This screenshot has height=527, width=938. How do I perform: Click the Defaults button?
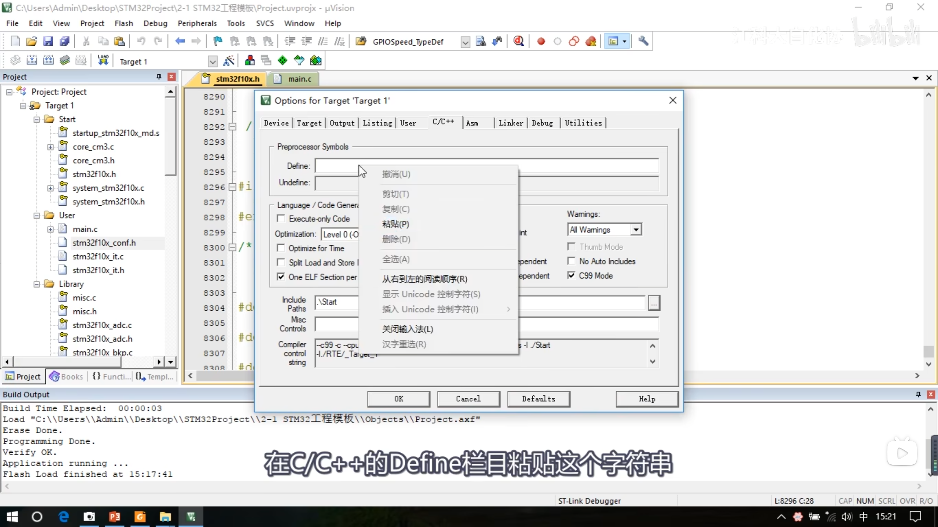[538, 399]
